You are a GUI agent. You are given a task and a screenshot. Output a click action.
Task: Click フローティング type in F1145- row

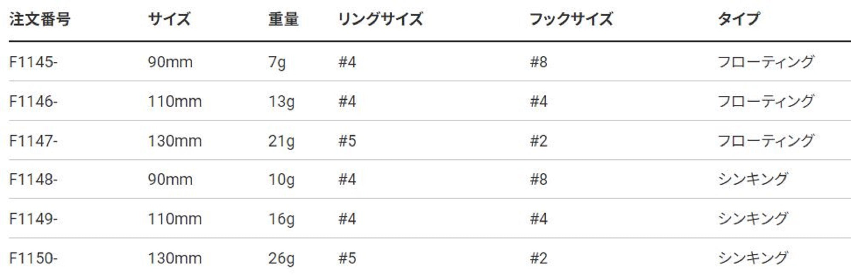click(765, 62)
